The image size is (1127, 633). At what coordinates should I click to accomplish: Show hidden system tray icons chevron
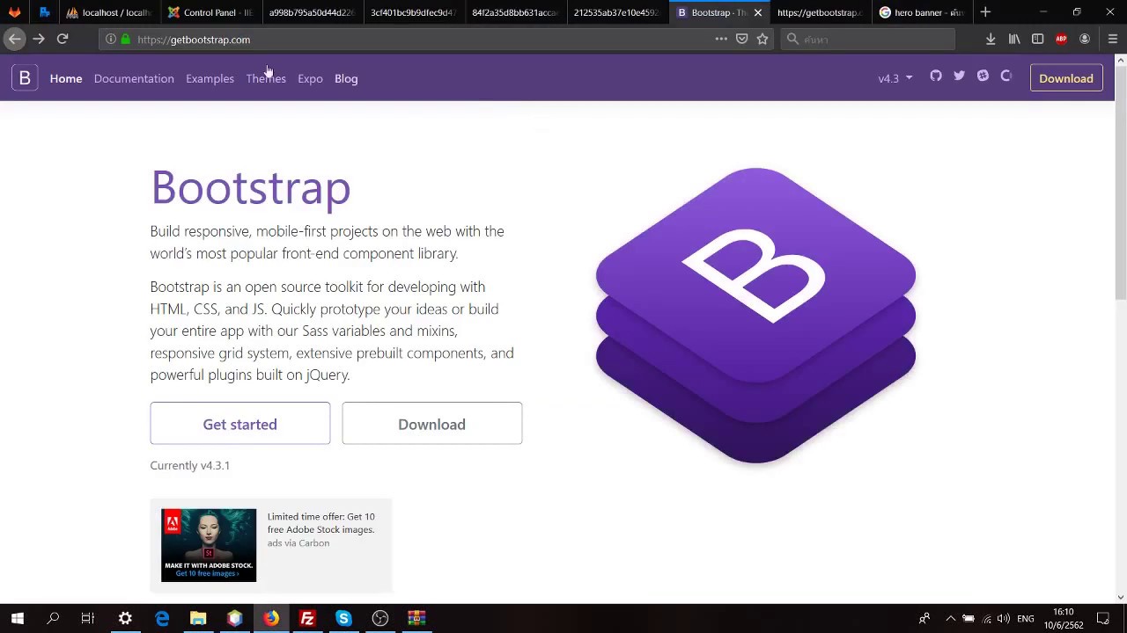pyautogui.click(x=949, y=618)
